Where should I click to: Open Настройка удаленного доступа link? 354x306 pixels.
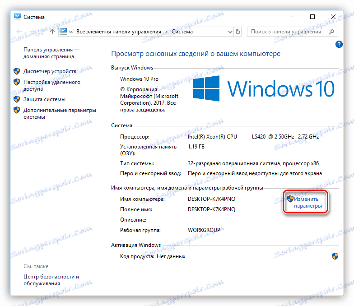pos(52,86)
